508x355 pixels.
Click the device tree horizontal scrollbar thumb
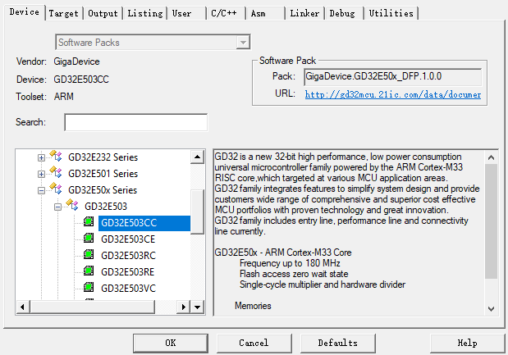tap(93, 307)
